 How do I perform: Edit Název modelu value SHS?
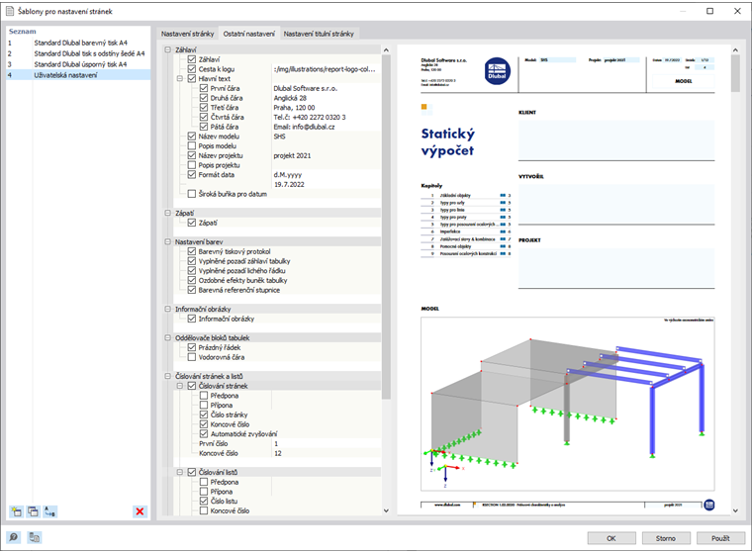coord(327,137)
